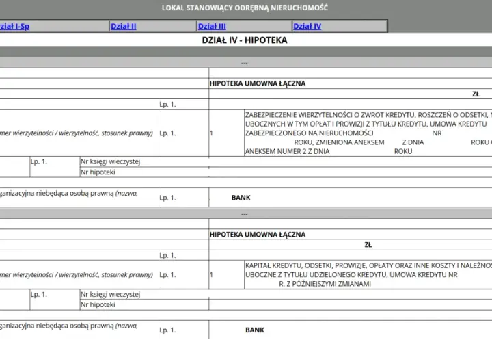
Task: Open the Dział I-Sp link
Action: 14,27
